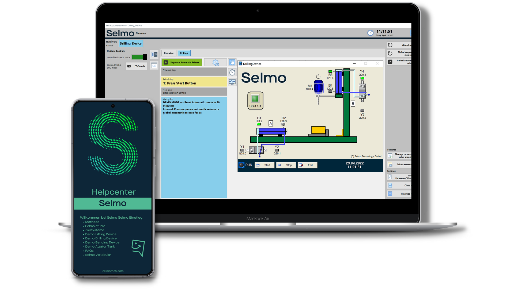Click cylinder label B in simulation

point(353,104)
